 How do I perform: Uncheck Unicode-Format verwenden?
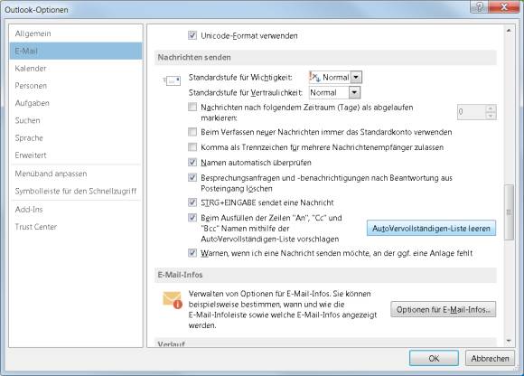[x=192, y=35]
